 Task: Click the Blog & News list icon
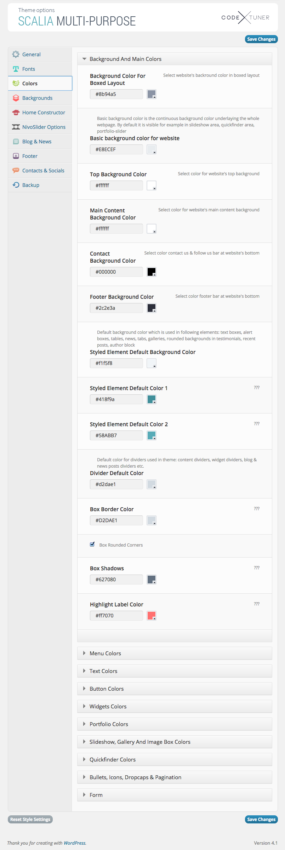[16, 142]
